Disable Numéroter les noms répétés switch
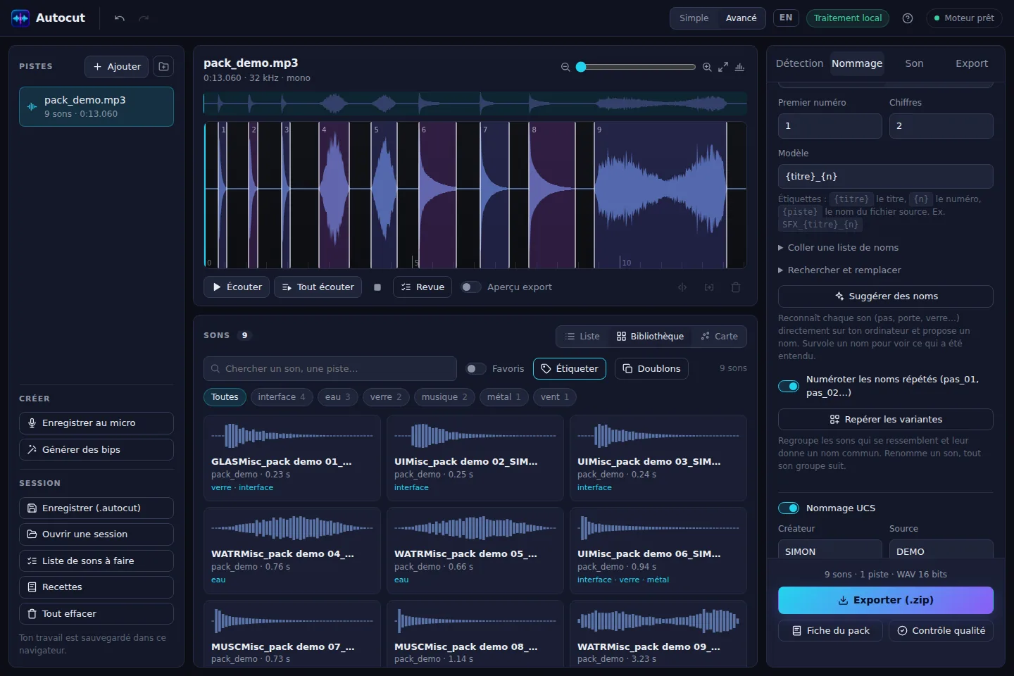 point(789,386)
